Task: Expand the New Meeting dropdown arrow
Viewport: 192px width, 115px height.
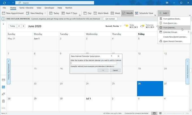Action: 46,13
